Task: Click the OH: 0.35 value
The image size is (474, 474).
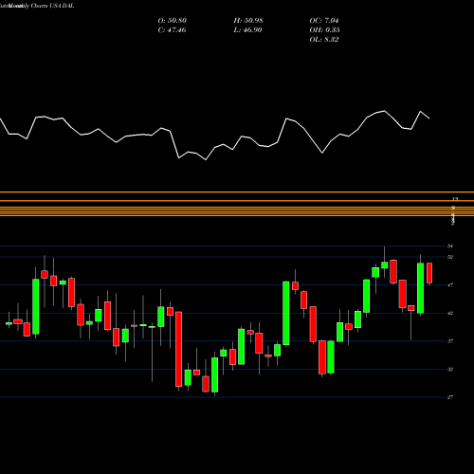Action: 324,30
